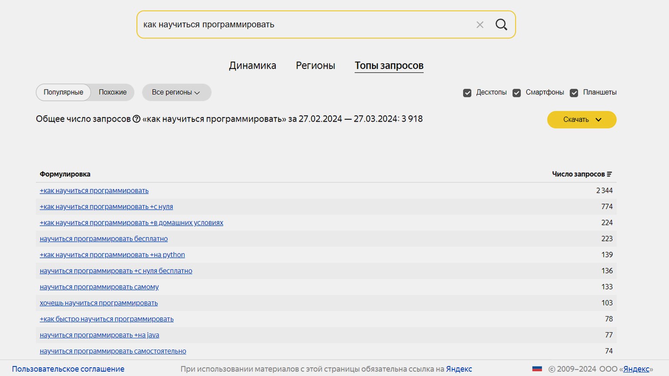Uncheck the Десктопы checkbox

pos(467,92)
